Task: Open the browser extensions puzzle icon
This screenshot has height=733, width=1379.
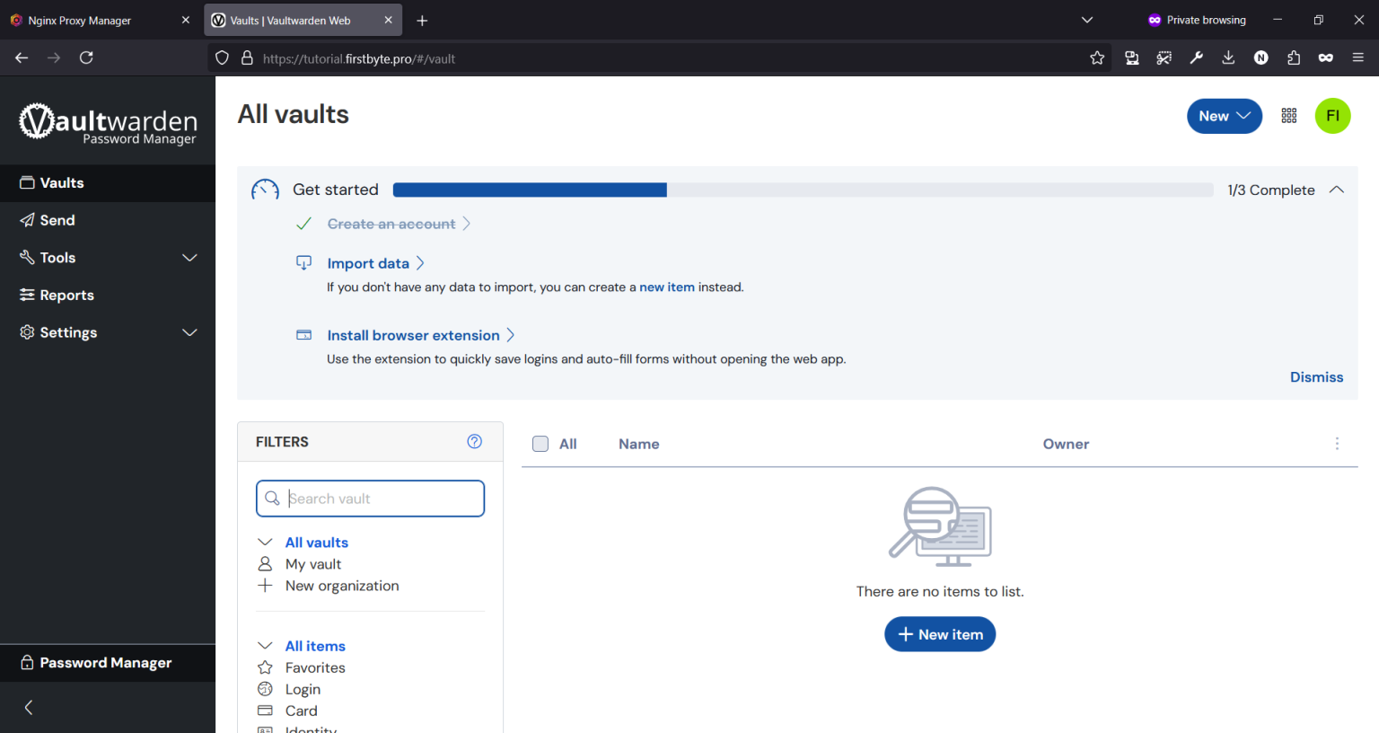Action: [x=1293, y=57]
